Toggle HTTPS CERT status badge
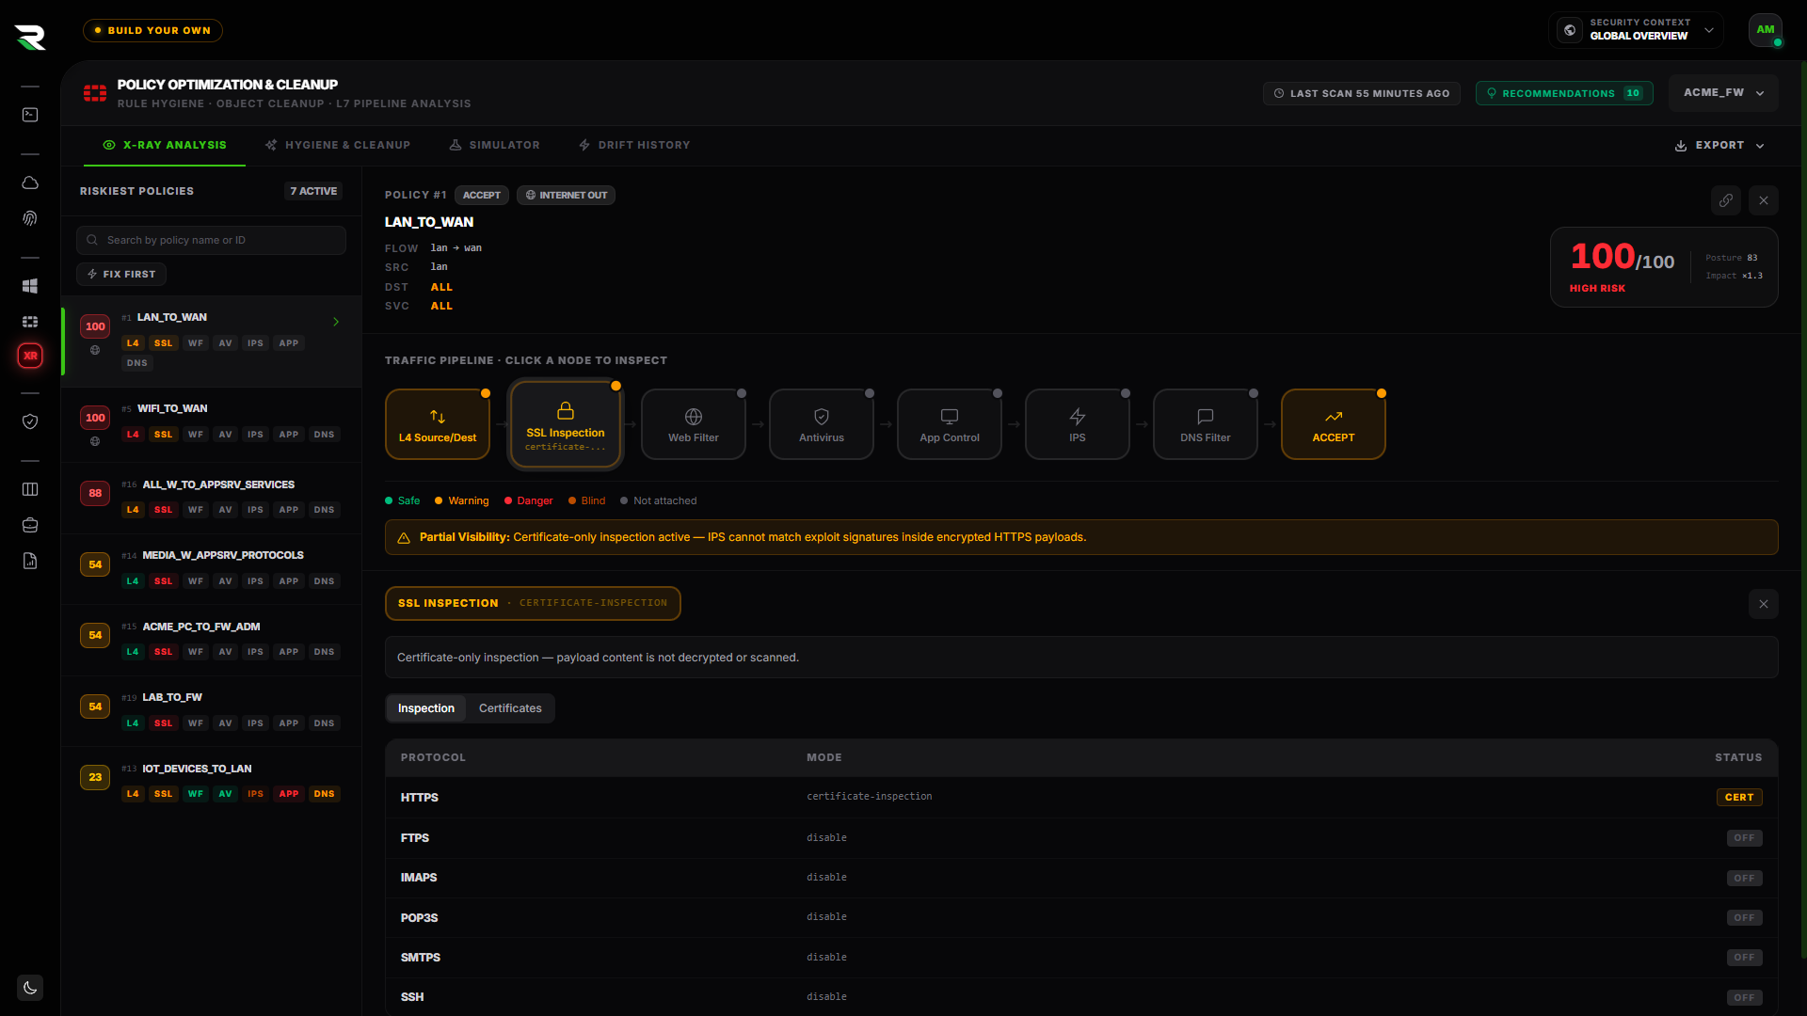1807x1016 pixels. point(1739,797)
